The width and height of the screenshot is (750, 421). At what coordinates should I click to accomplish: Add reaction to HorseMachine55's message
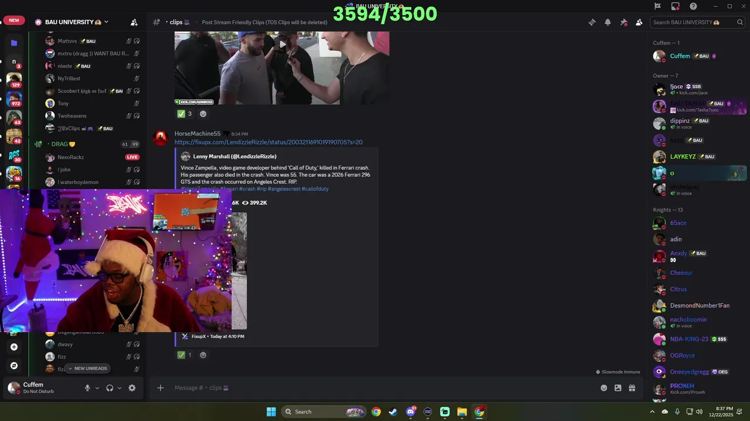click(203, 355)
